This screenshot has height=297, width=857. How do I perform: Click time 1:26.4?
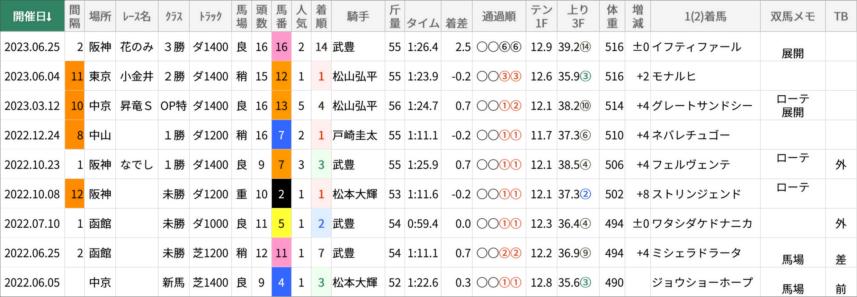click(x=423, y=47)
